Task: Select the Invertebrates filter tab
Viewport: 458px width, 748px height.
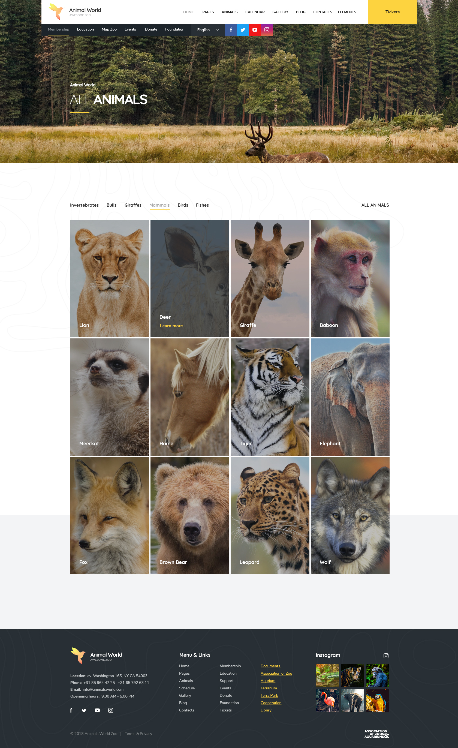Action: (x=85, y=205)
